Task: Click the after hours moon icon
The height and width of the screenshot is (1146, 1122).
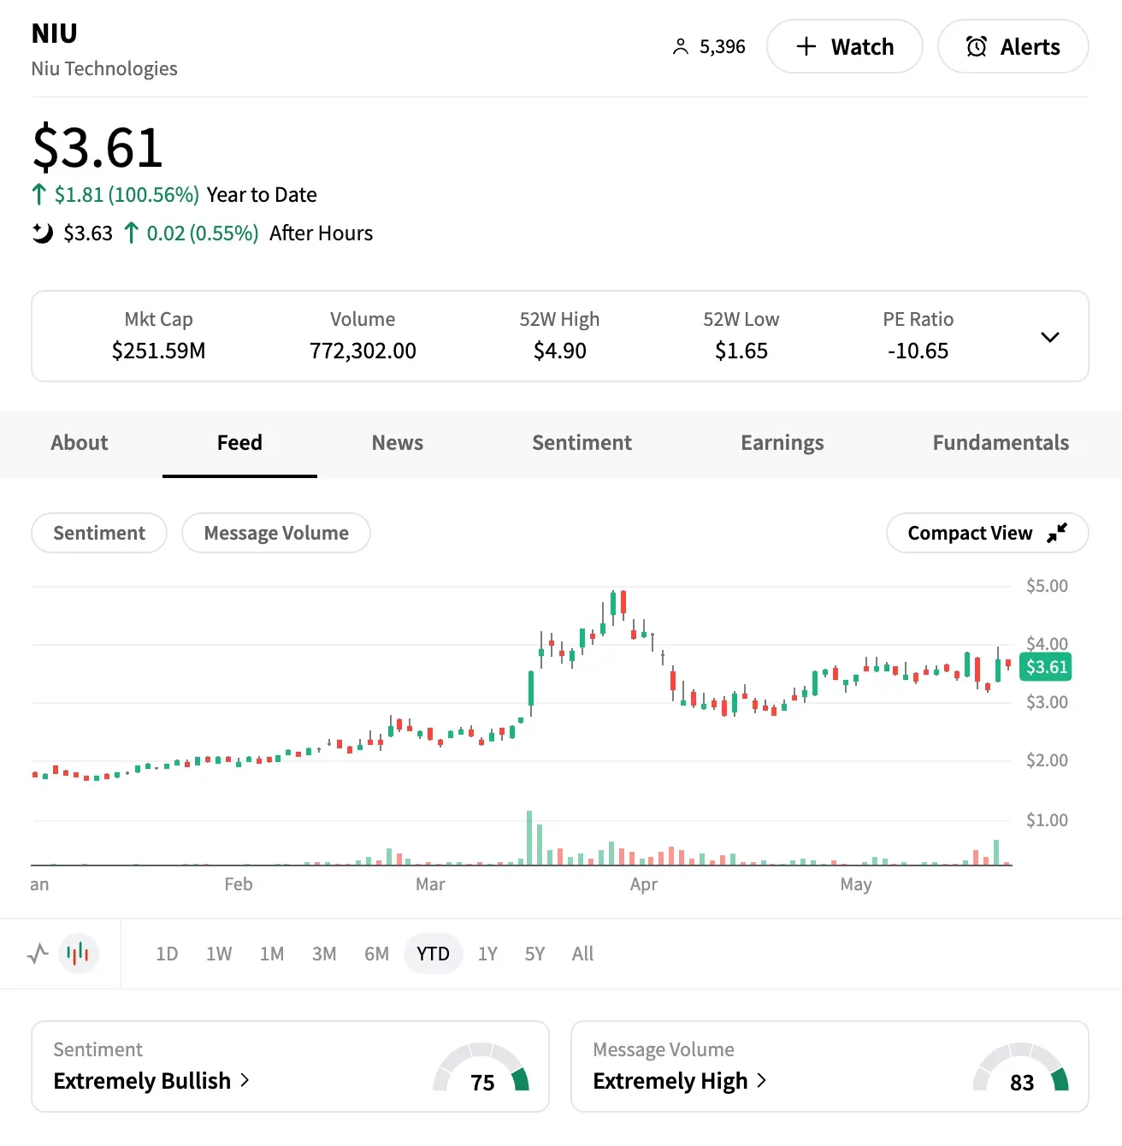Action: pos(42,233)
